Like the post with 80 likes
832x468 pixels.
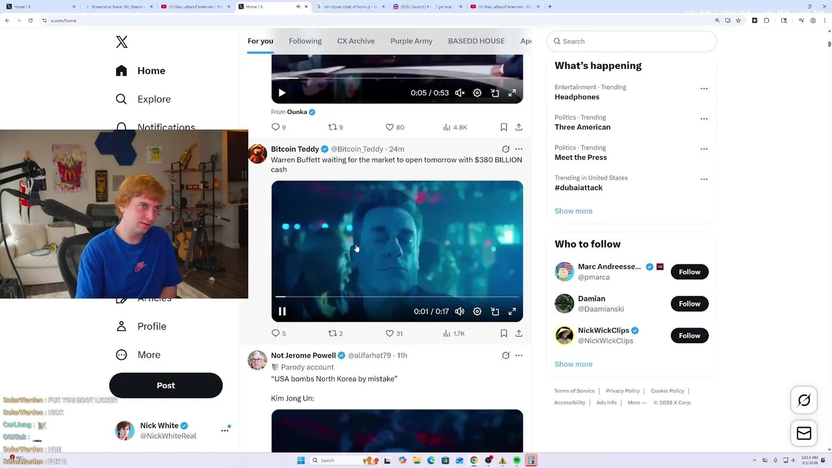pyautogui.click(x=395, y=127)
